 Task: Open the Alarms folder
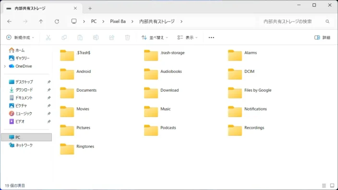click(x=242, y=55)
